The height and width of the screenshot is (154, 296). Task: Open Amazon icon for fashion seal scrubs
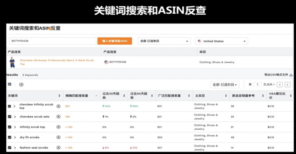pyautogui.click(x=58, y=148)
